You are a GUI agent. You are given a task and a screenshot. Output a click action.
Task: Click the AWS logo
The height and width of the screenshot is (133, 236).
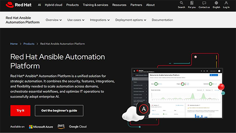[61, 126]
